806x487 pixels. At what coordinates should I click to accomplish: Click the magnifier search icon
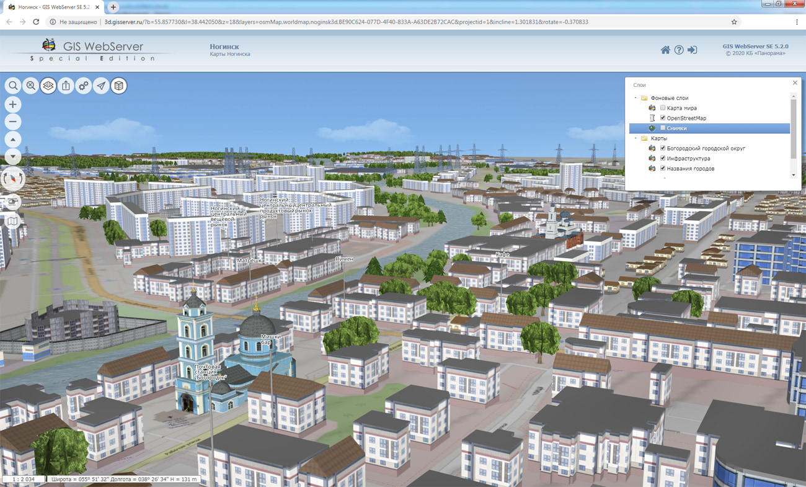coord(13,86)
